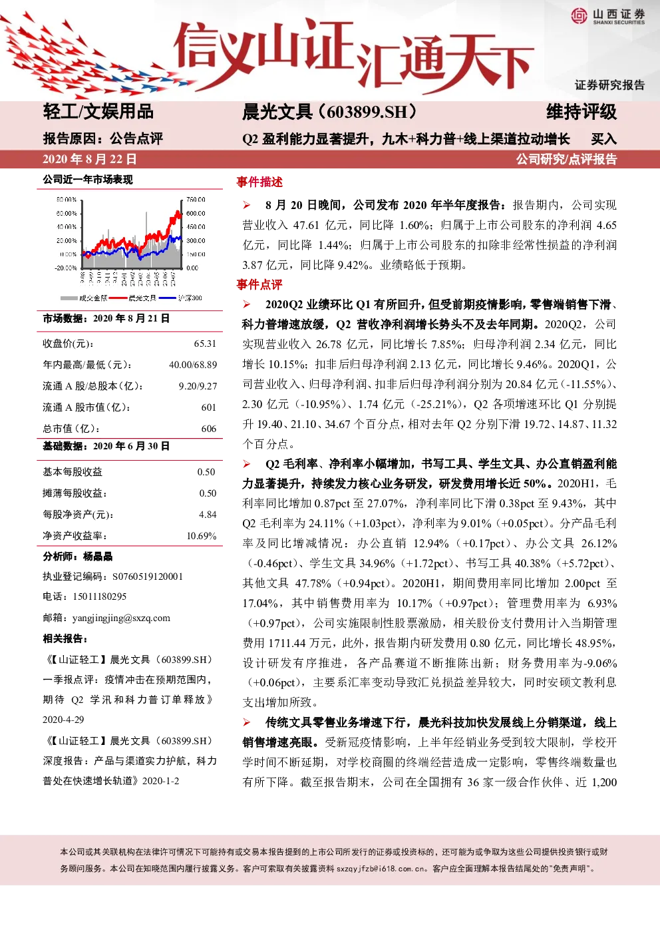Click the arrow bullet before 传统文具零售业务
Image resolution: width=660 pixels, height=934 pixels.
point(247,722)
